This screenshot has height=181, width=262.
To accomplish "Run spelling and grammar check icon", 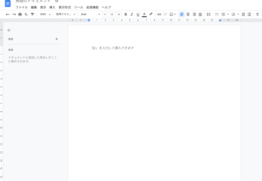I will [x=26, y=14].
